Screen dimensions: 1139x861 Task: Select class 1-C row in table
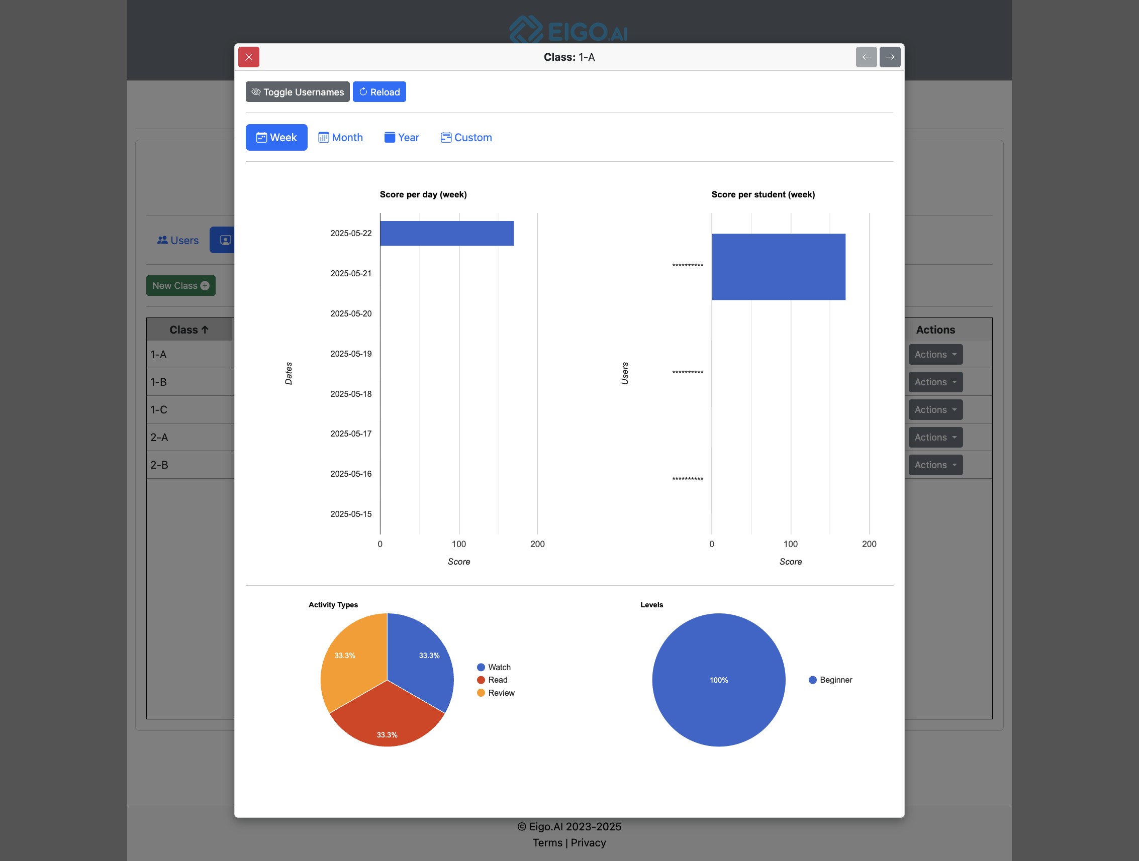coord(190,410)
